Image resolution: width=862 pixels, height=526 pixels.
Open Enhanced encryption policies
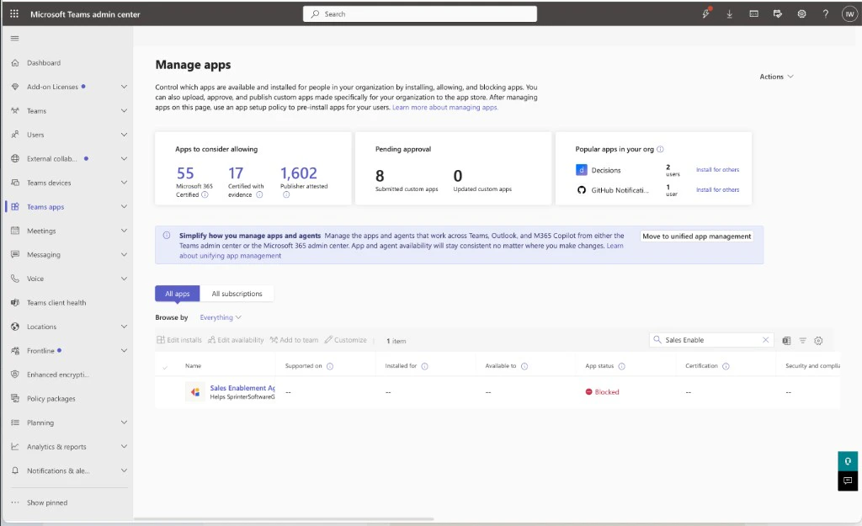[x=58, y=375]
